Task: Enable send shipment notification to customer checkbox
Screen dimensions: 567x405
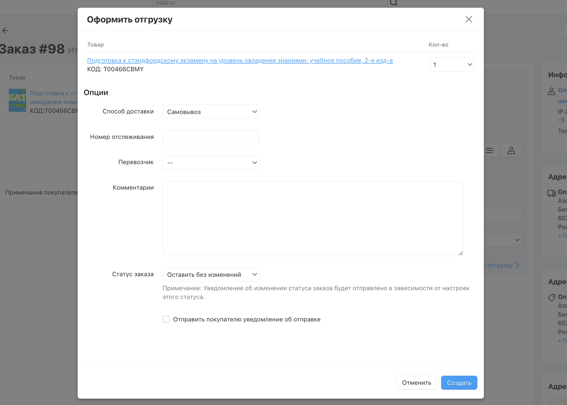Action: coord(166,319)
